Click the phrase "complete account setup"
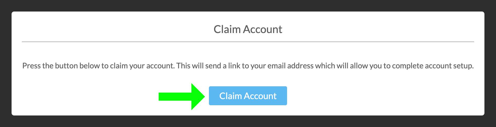The height and width of the screenshot is (127, 496). pos(433,66)
